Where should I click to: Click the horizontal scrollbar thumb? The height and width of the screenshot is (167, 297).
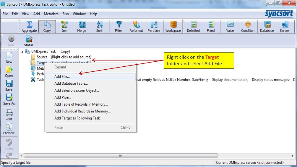tap(121, 156)
